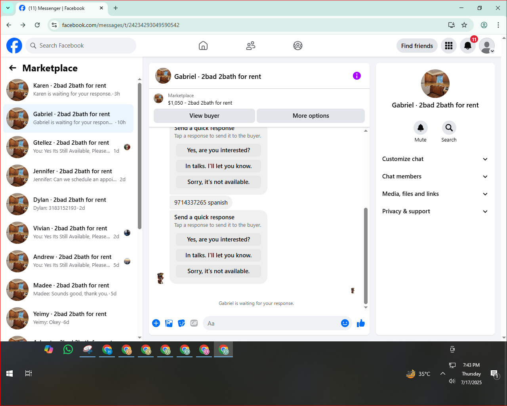Open install app icon in address bar
Screen dimensions: 507x406
[451, 25]
